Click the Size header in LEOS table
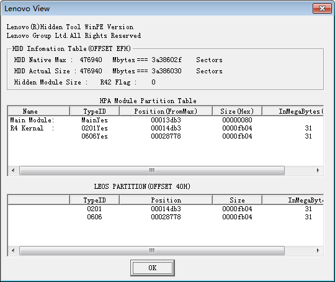Viewport: 335px width, 282px height. pos(237,200)
